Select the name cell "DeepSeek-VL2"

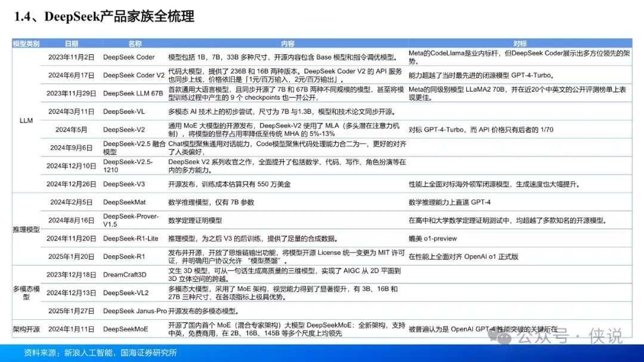(x=126, y=293)
